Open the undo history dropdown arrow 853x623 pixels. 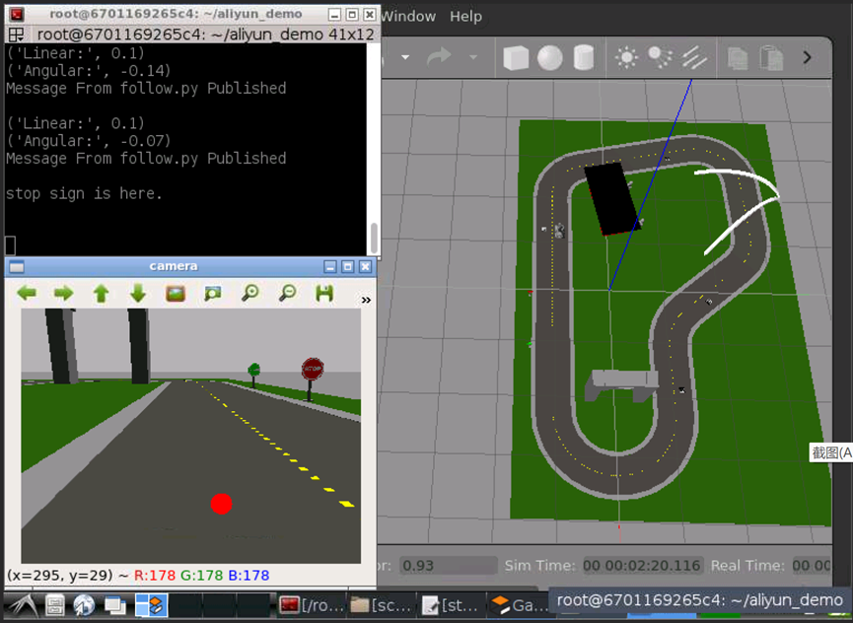click(405, 57)
